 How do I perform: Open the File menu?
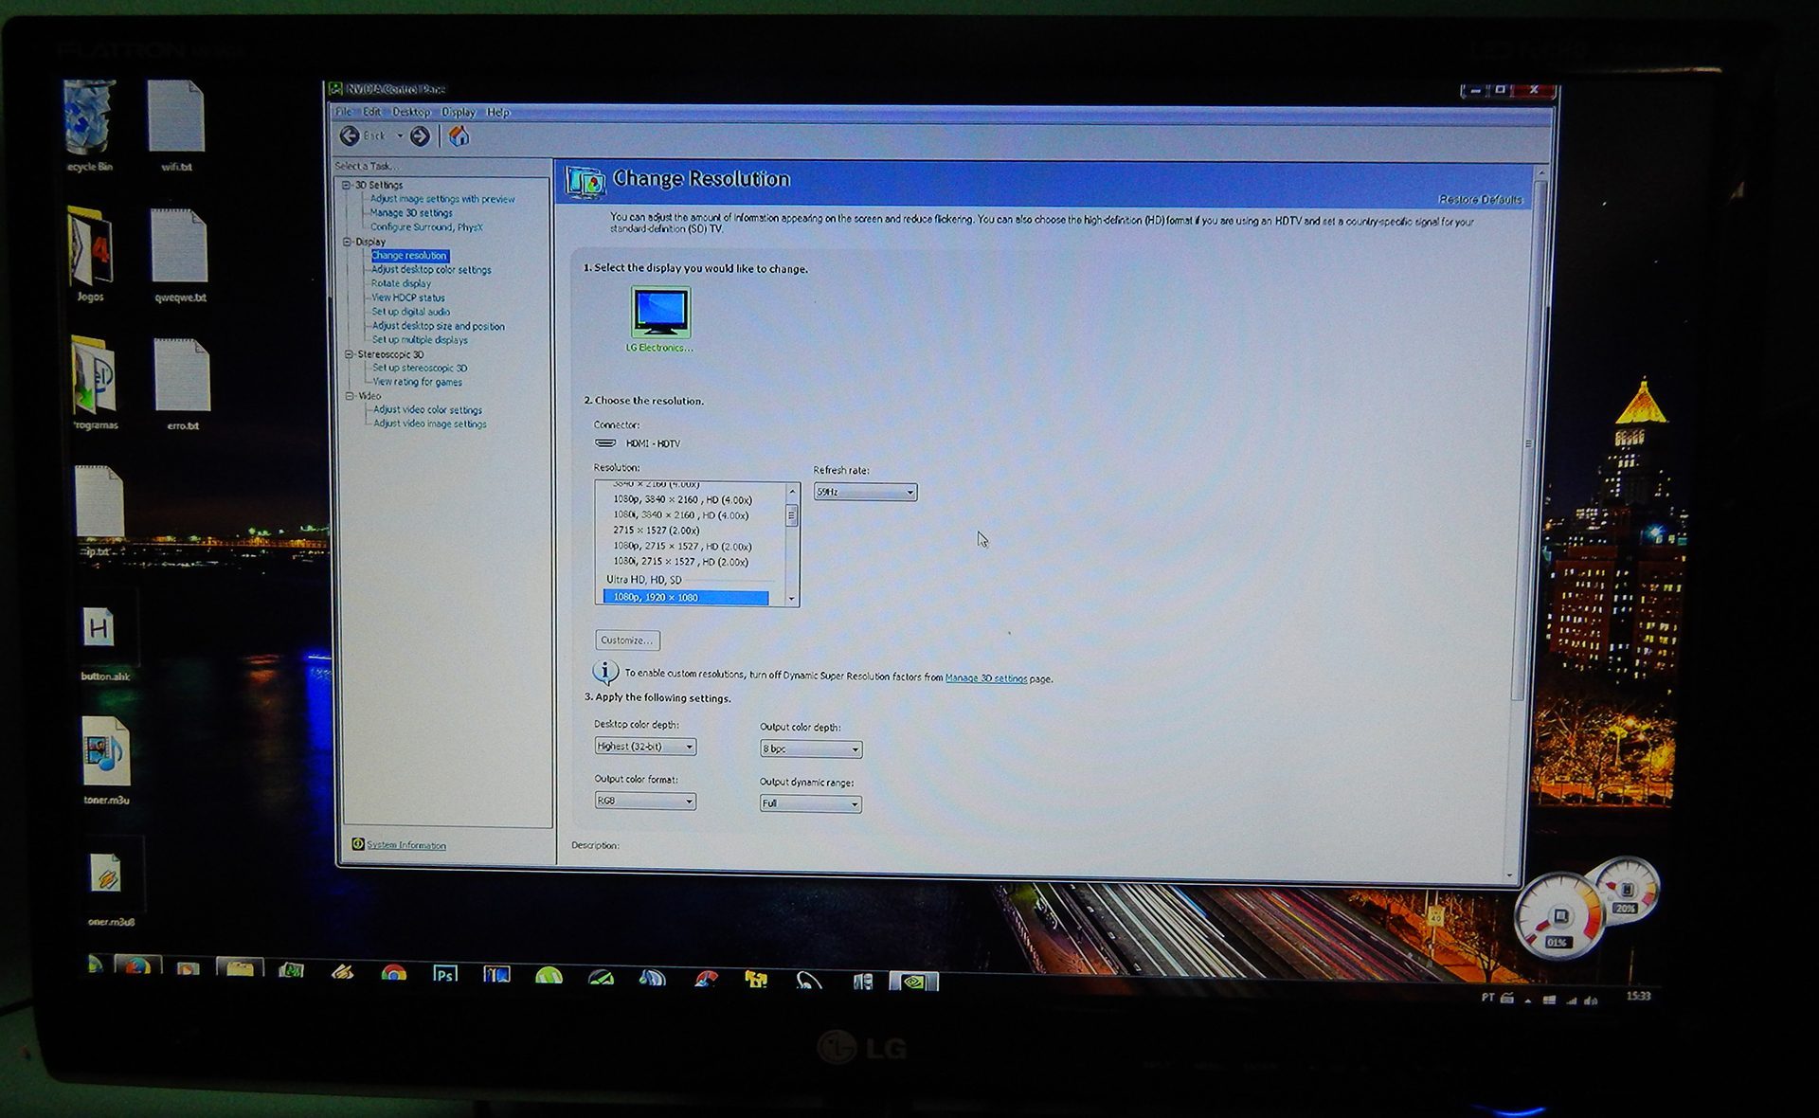click(343, 112)
